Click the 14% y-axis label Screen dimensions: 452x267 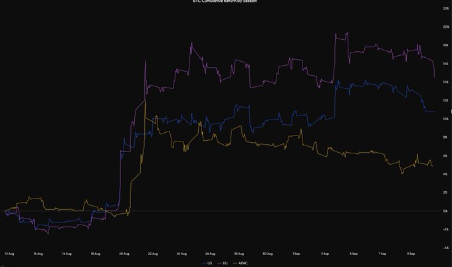pyautogui.click(x=446, y=82)
